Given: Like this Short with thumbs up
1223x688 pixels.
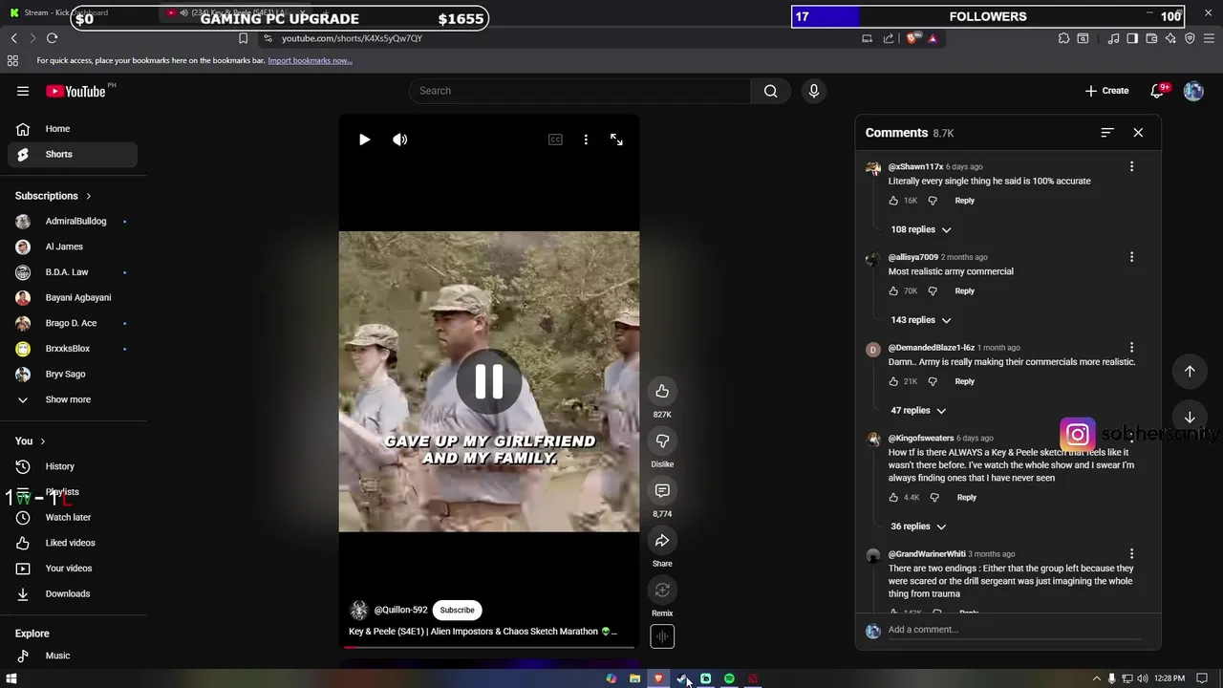Looking at the screenshot, I should tap(662, 391).
